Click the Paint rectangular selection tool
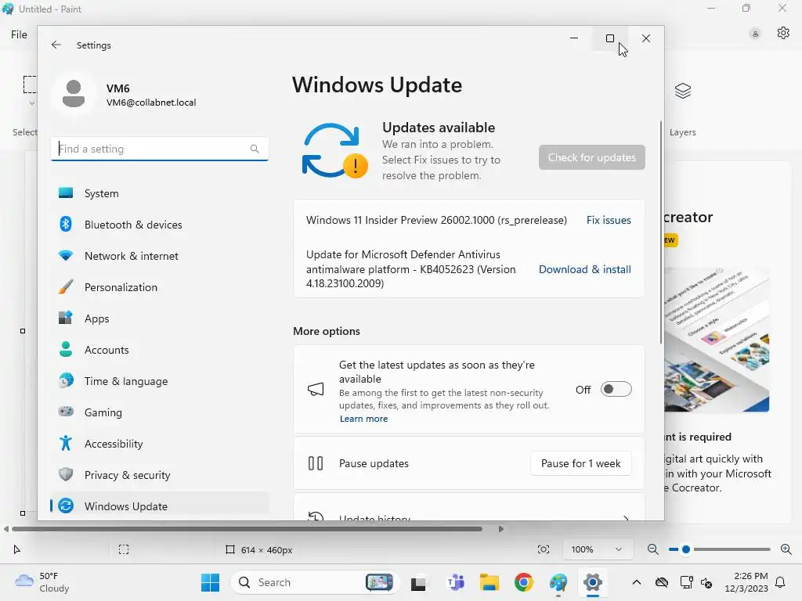 pos(31,85)
